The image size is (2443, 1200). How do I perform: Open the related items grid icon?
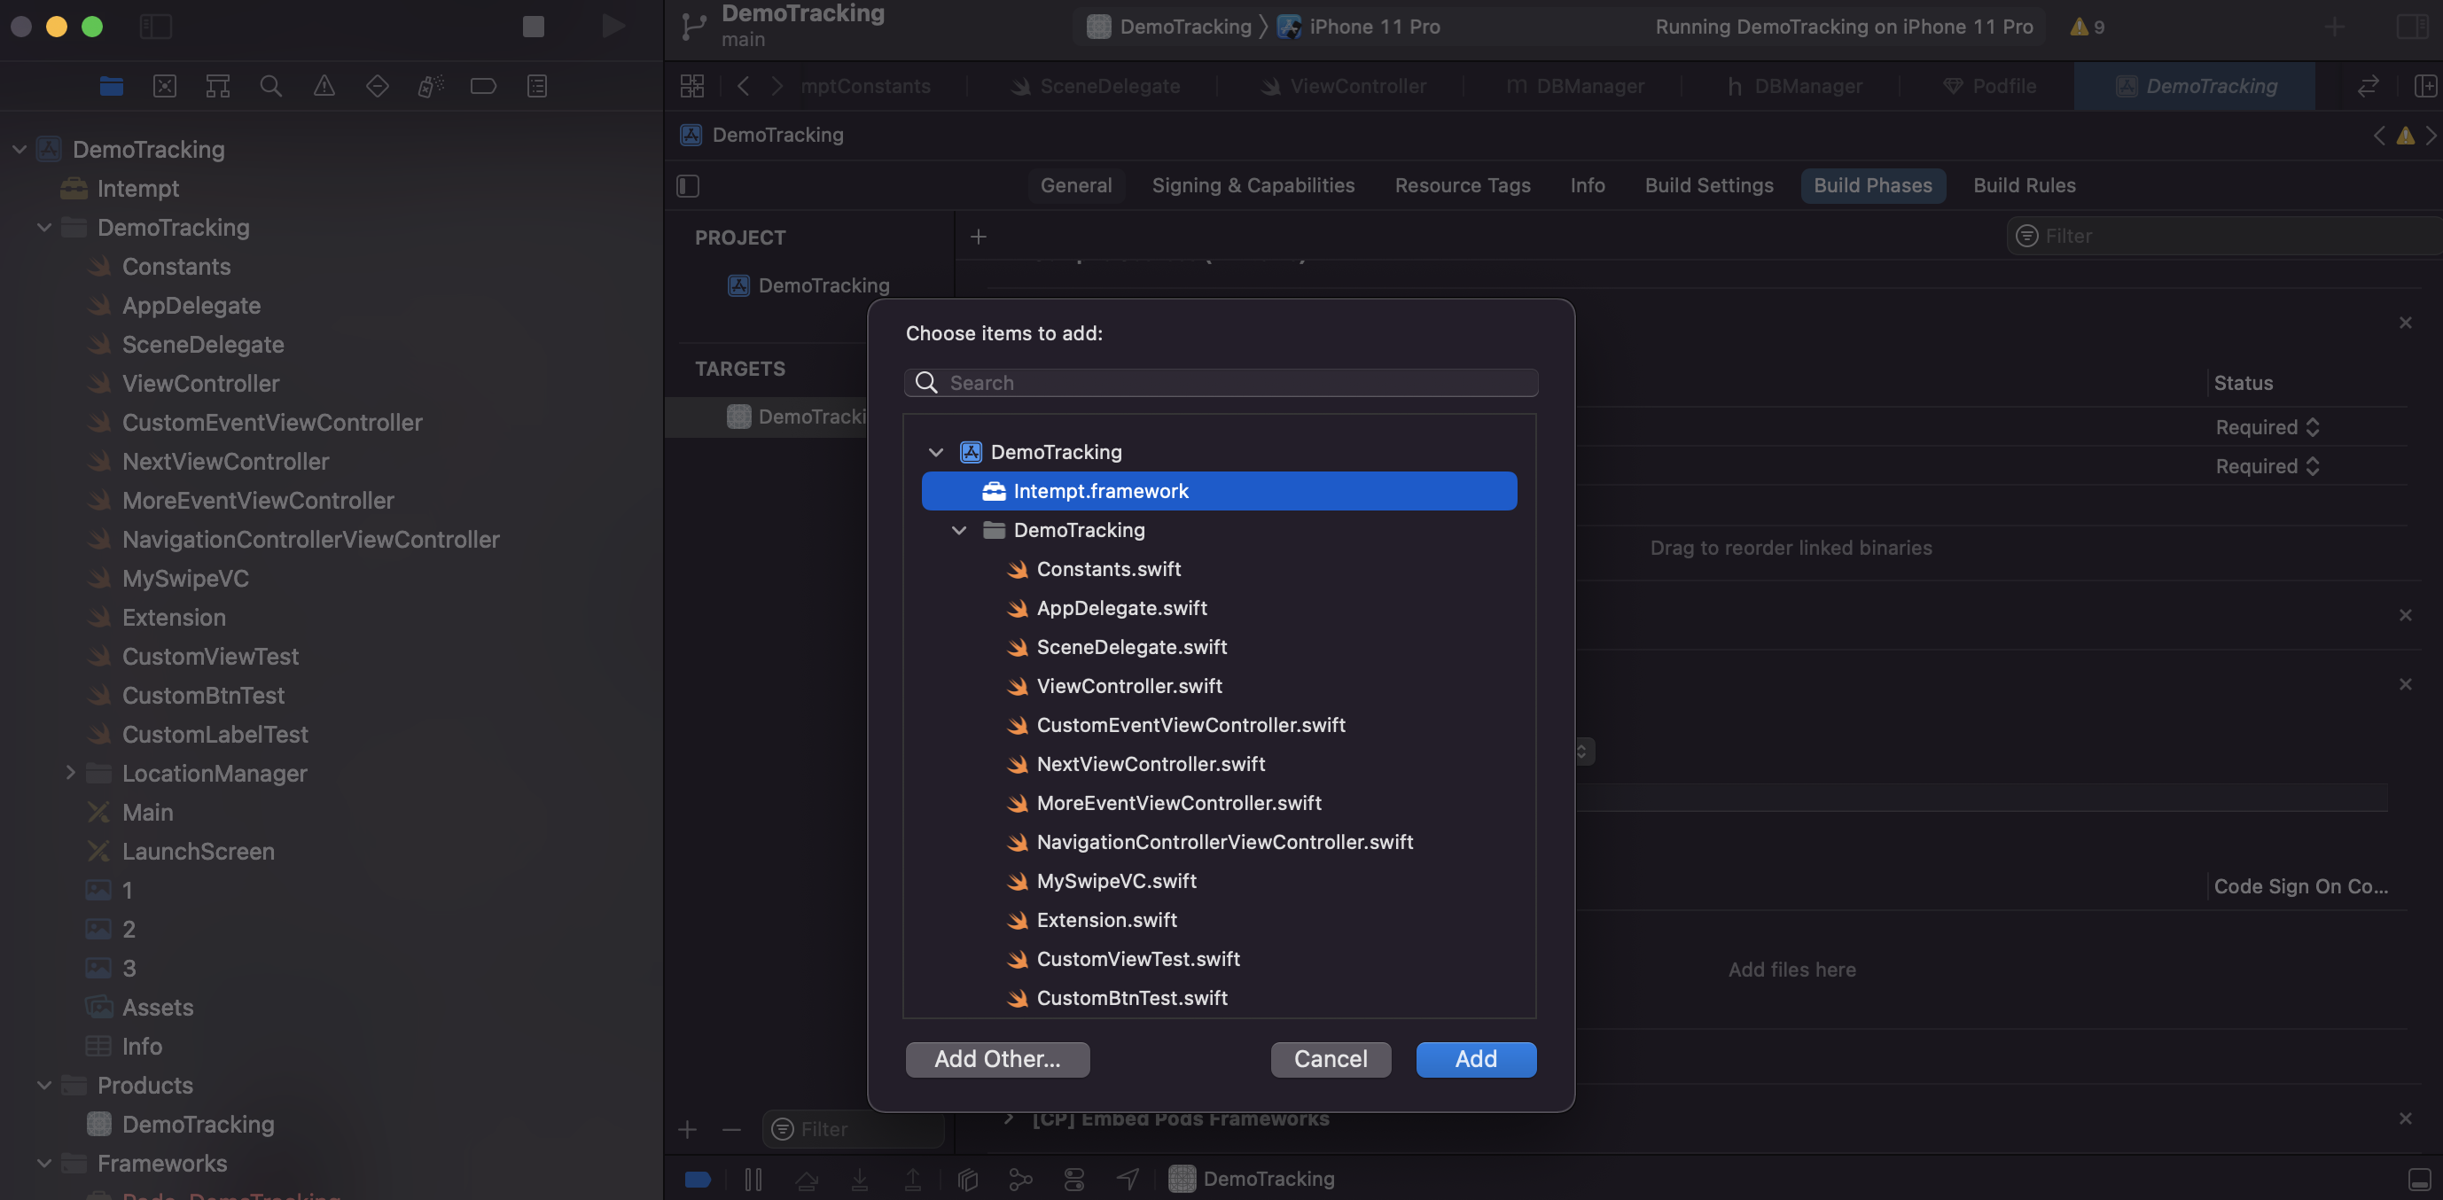(x=691, y=86)
